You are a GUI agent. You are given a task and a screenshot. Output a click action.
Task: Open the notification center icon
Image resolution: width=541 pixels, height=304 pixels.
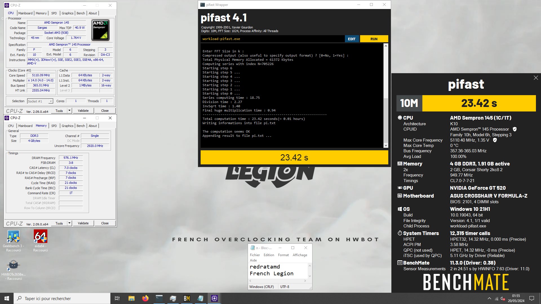pos(532,298)
